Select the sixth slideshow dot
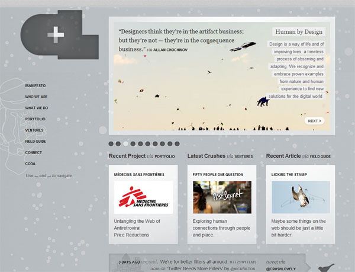This screenshot has height=272, width=355. tap(147, 144)
